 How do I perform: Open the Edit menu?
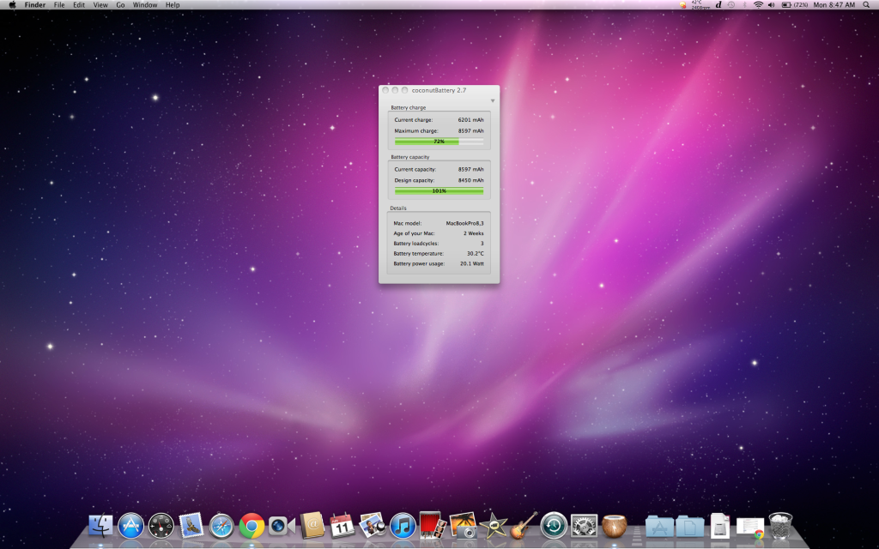79,5
